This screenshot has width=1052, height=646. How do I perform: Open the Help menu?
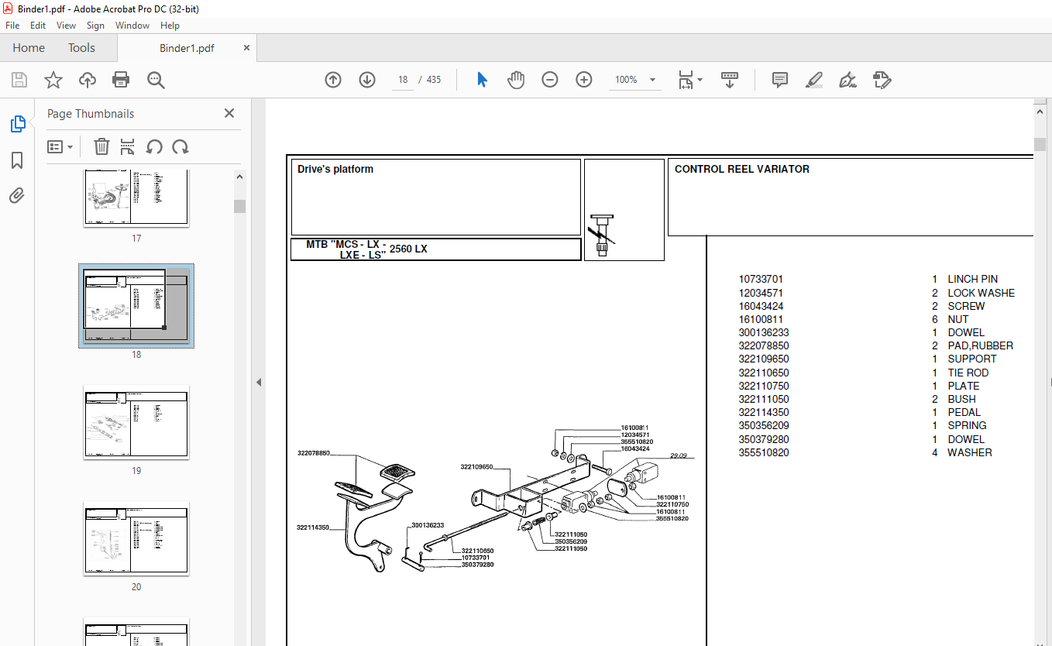170,26
